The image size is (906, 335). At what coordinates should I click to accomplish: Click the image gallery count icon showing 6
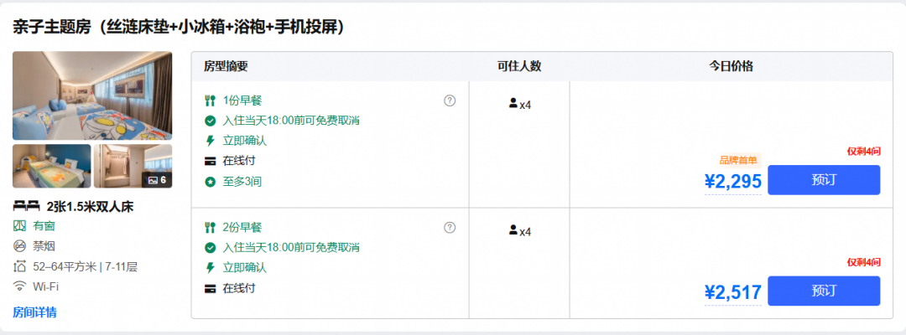pyautogui.click(x=157, y=180)
